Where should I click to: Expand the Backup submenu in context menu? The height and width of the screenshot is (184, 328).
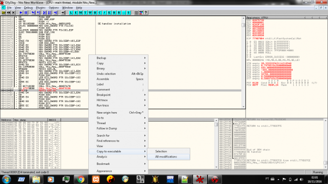[x=119, y=58]
